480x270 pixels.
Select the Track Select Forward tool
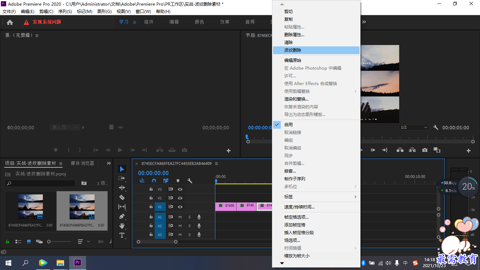[122, 178]
